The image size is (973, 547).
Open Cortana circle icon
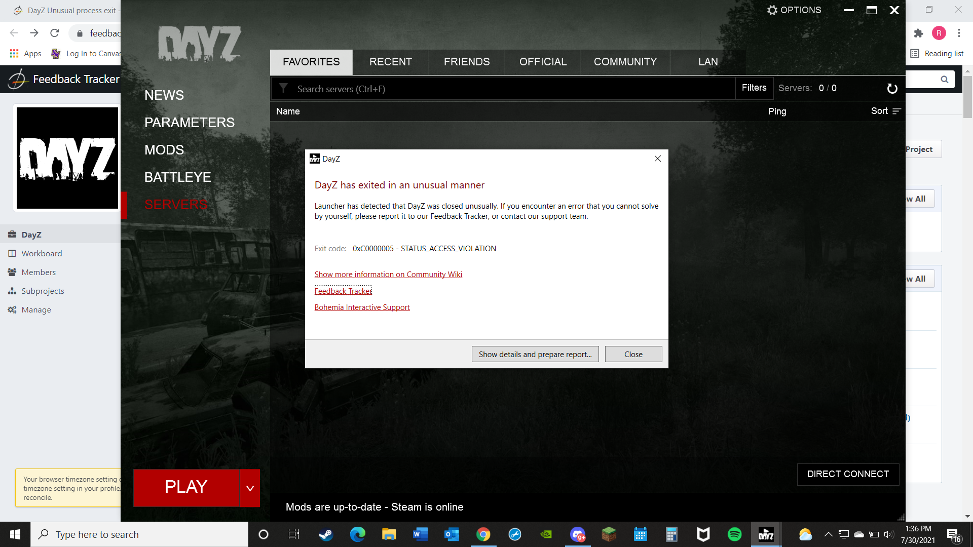pos(263,534)
